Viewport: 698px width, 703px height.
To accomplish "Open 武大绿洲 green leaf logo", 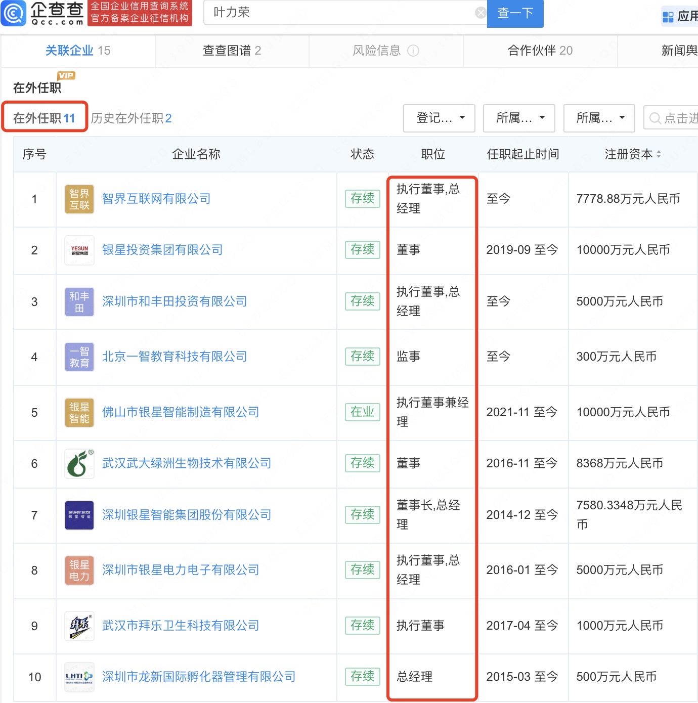I will coord(79,464).
